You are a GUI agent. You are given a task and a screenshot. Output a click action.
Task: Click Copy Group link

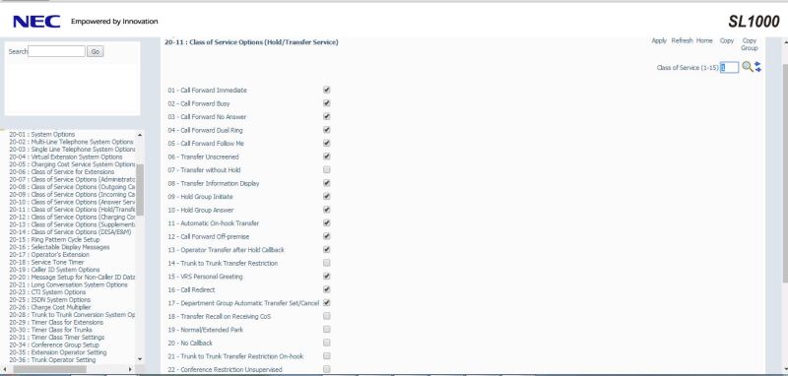pyautogui.click(x=749, y=44)
